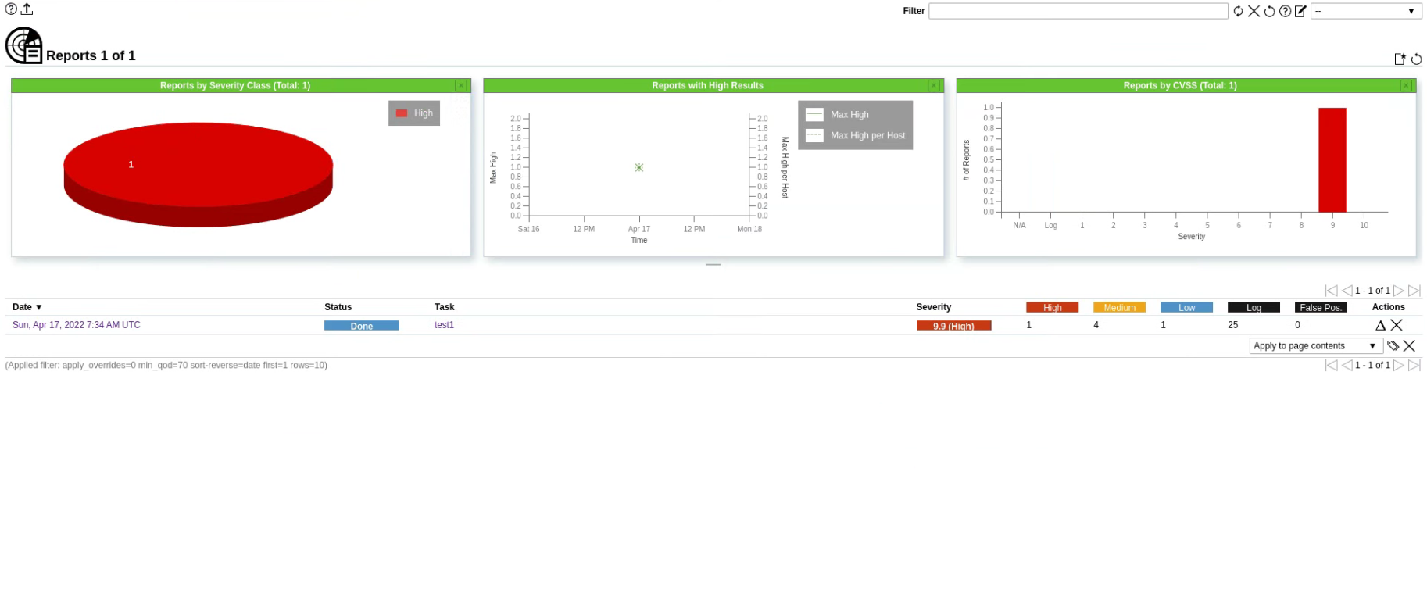
Task: Click the upload report icon
Action: coord(27,9)
